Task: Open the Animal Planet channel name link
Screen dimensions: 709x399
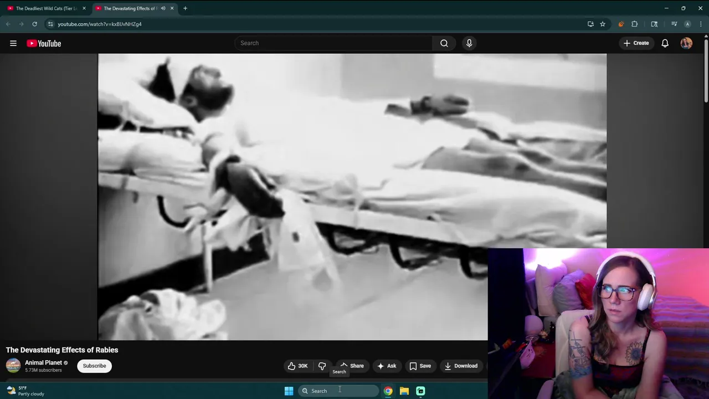Action: coord(43,362)
